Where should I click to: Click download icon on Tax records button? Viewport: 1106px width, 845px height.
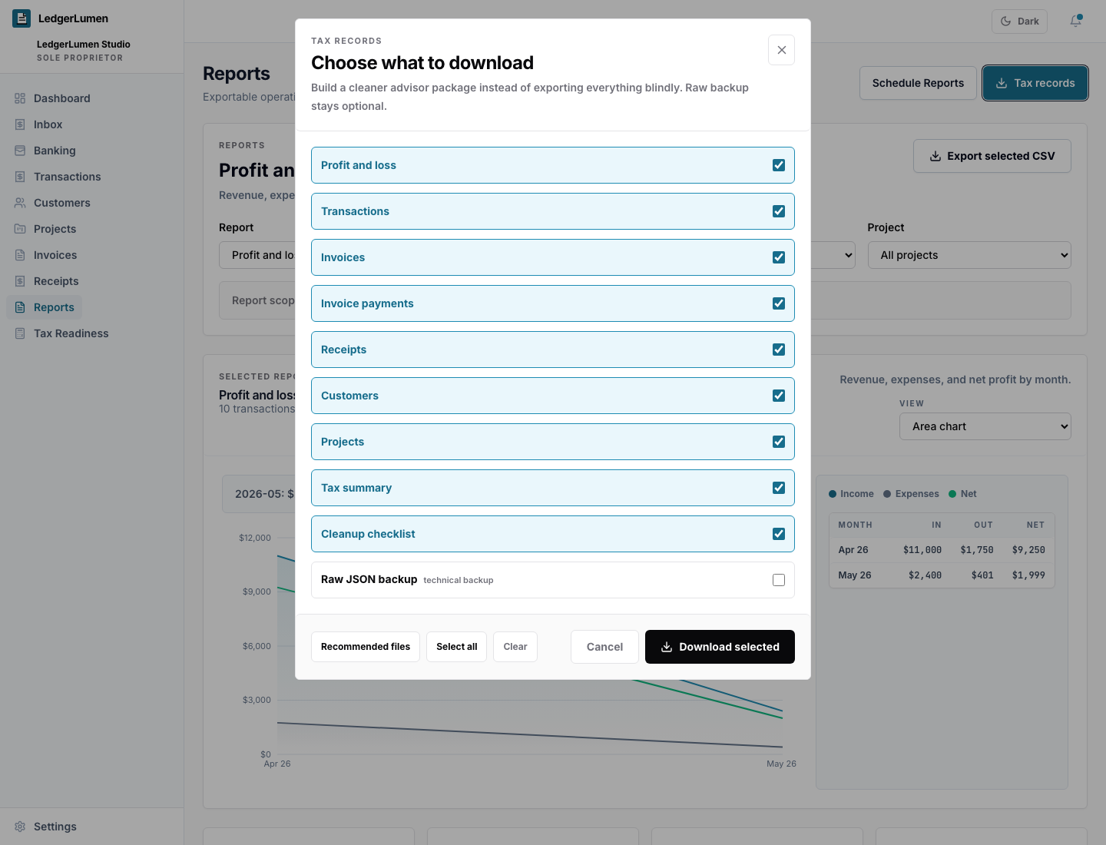point(1002,83)
